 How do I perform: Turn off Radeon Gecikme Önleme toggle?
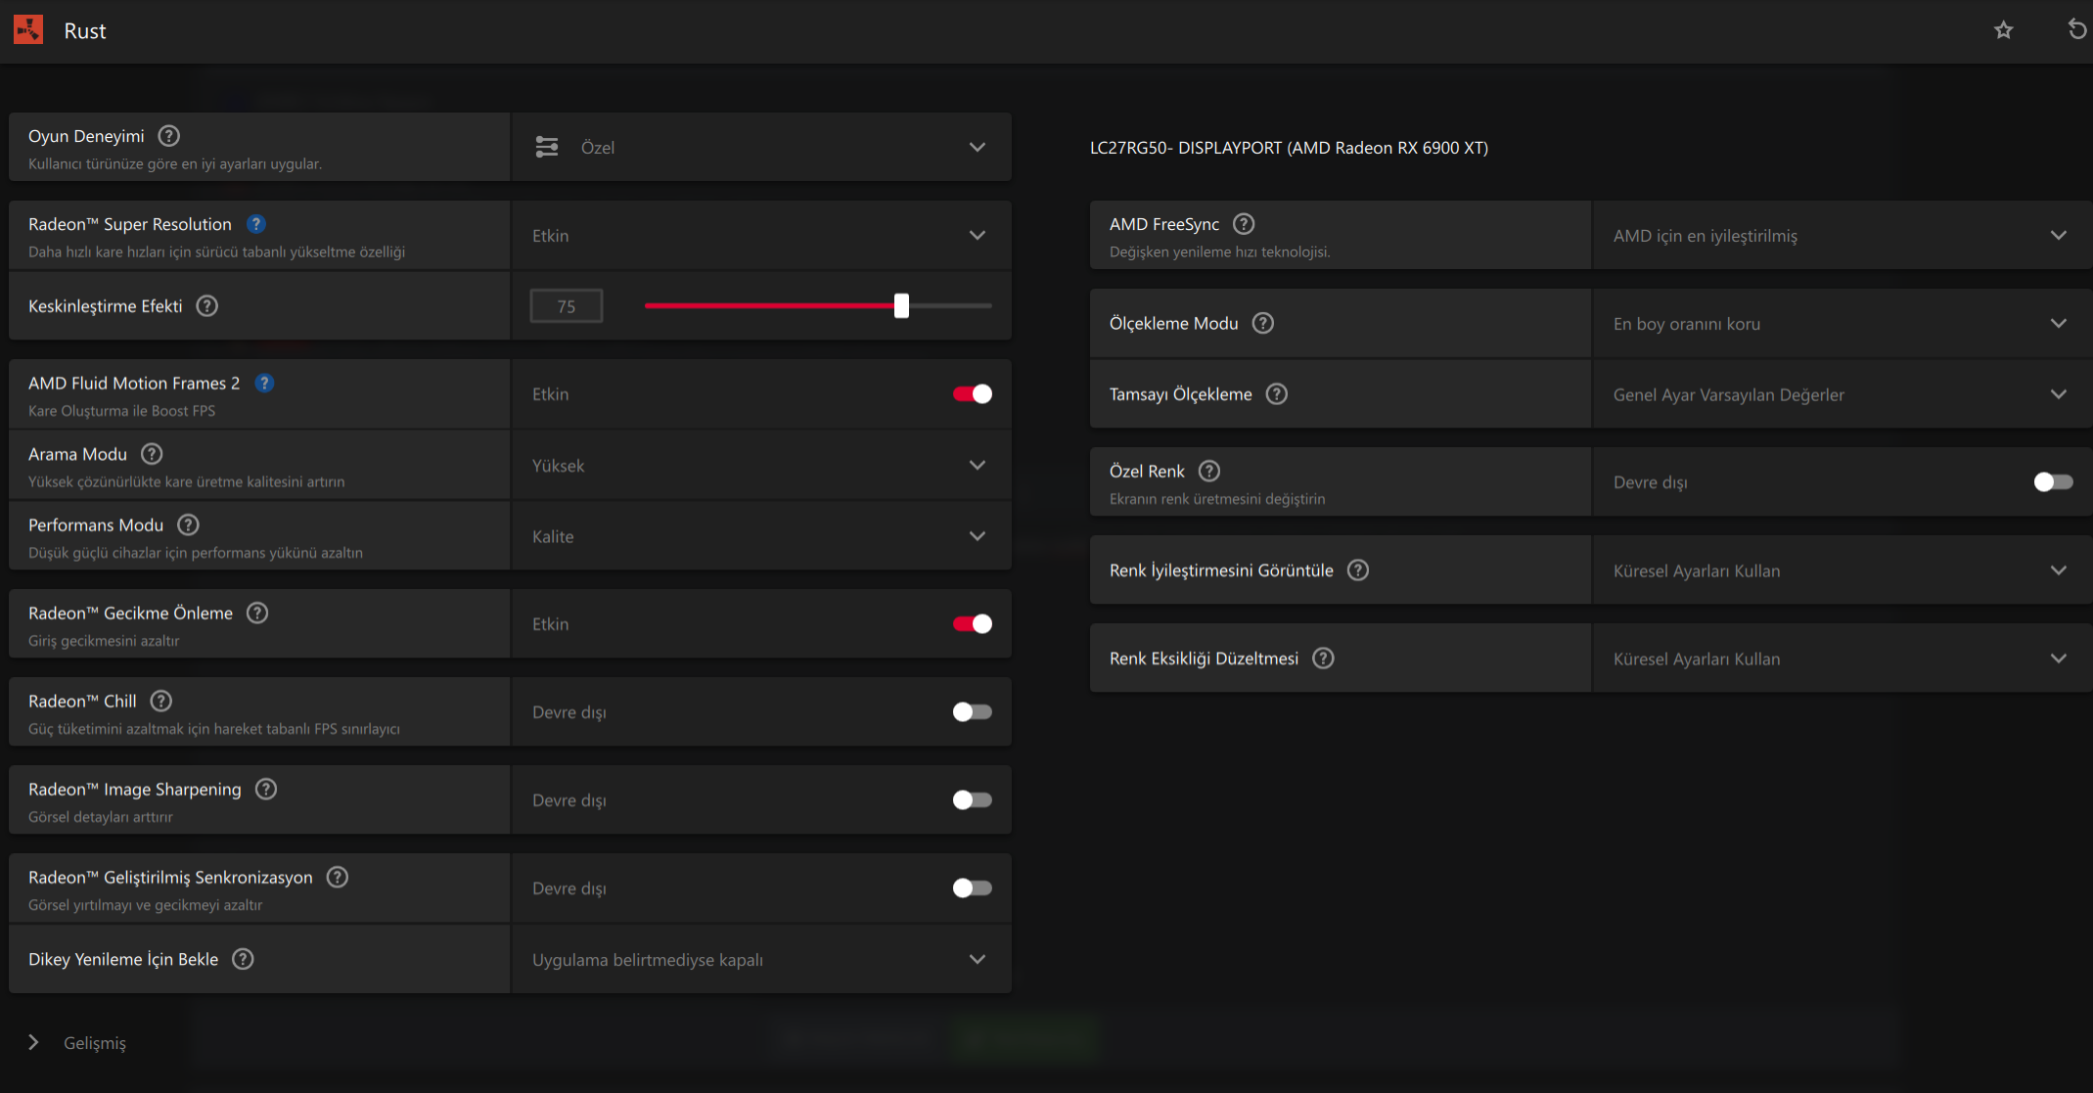coord(973,624)
